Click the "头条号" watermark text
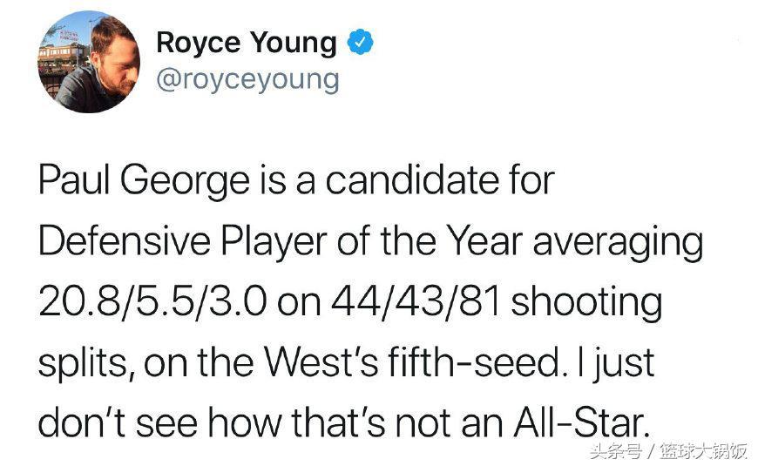 (x=615, y=451)
